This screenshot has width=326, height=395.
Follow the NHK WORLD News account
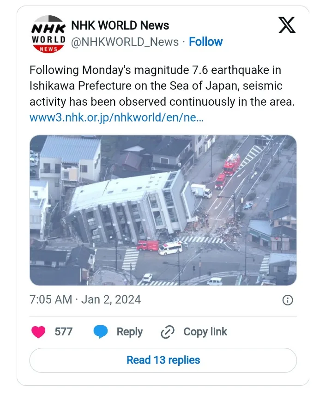point(205,42)
